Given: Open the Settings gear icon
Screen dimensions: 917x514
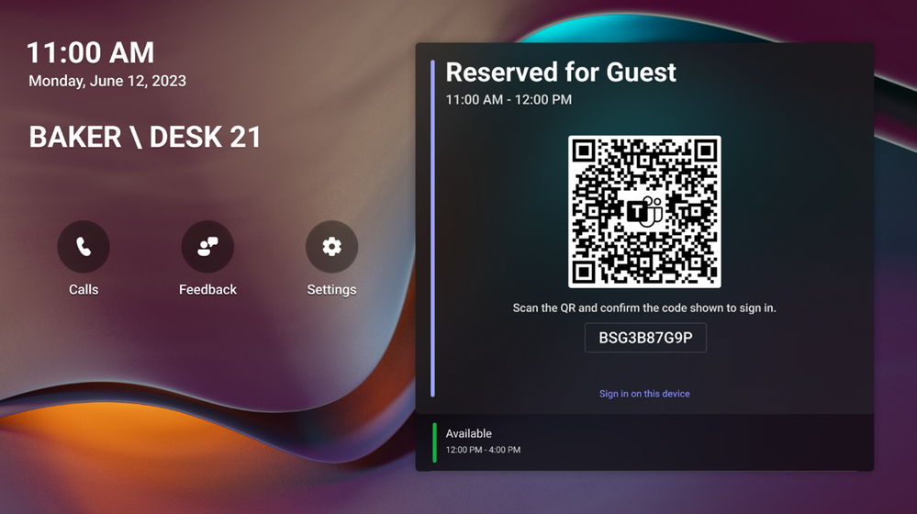Looking at the screenshot, I should tap(331, 247).
